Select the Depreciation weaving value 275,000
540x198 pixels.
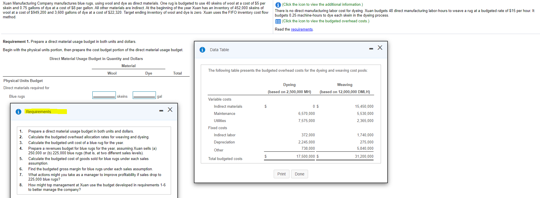click(367, 142)
